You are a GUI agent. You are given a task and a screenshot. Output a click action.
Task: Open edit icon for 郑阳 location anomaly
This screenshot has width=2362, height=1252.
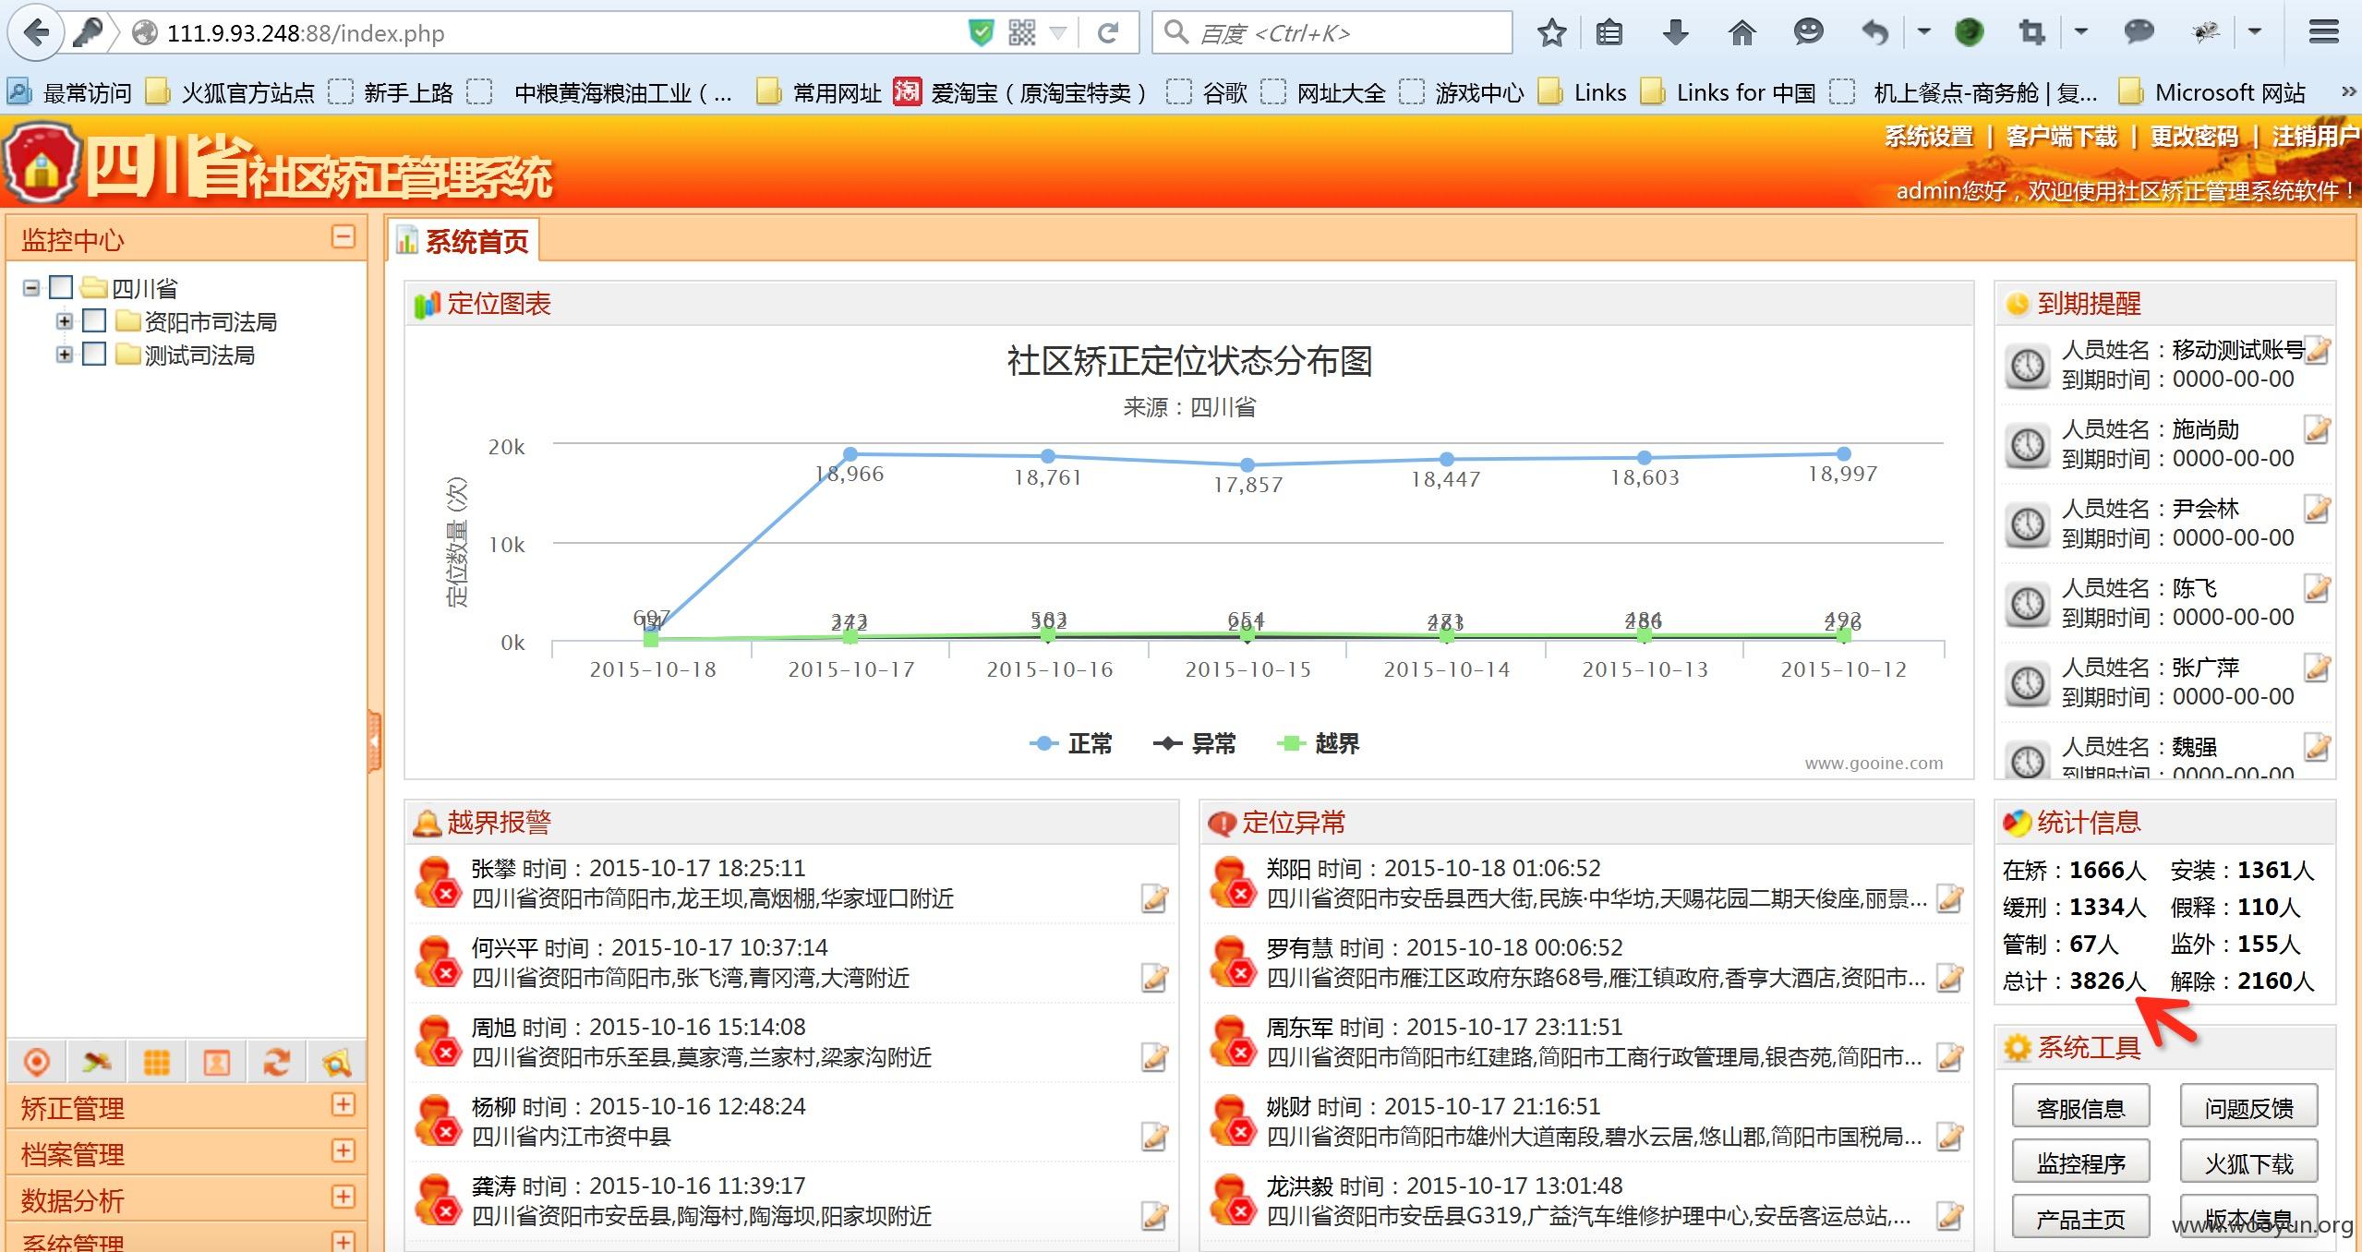1949,897
